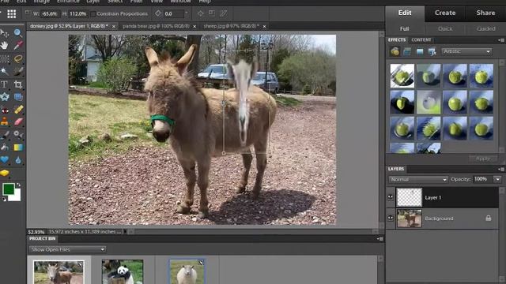Open the Content panel tab
The height and width of the screenshot is (284, 506).
(421, 40)
